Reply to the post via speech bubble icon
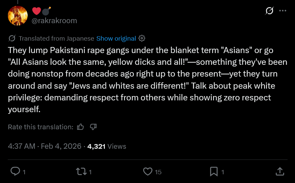Viewport: 295px width, 183px height. [16, 172]
